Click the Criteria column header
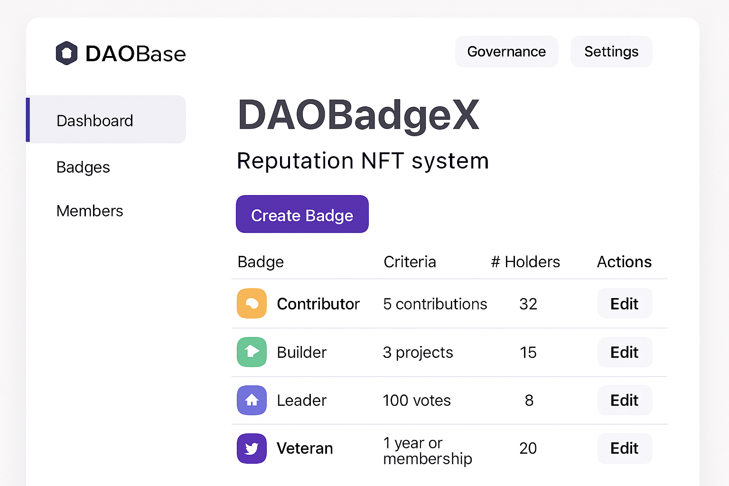Image resolution: width=729 pixels, height=486 pixels. coord(410,262)
